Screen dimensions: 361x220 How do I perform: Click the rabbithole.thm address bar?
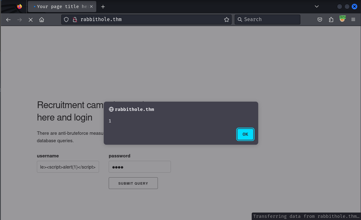point(149,20)
